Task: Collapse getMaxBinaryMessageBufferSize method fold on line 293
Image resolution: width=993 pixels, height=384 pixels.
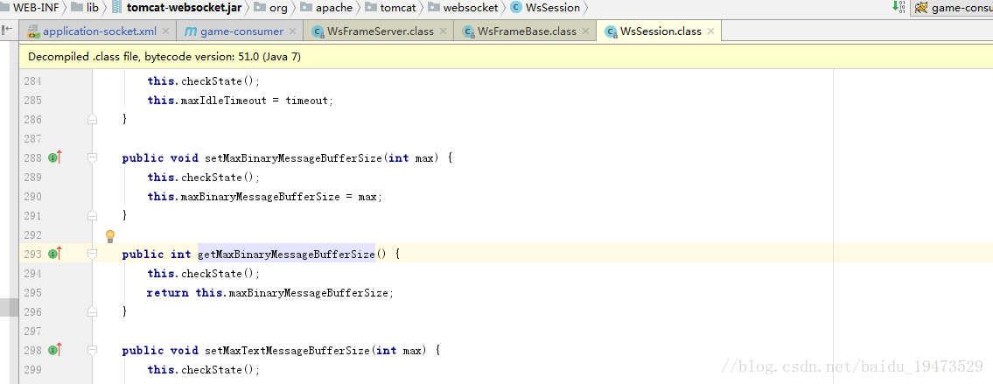Action: coord(92,255)
